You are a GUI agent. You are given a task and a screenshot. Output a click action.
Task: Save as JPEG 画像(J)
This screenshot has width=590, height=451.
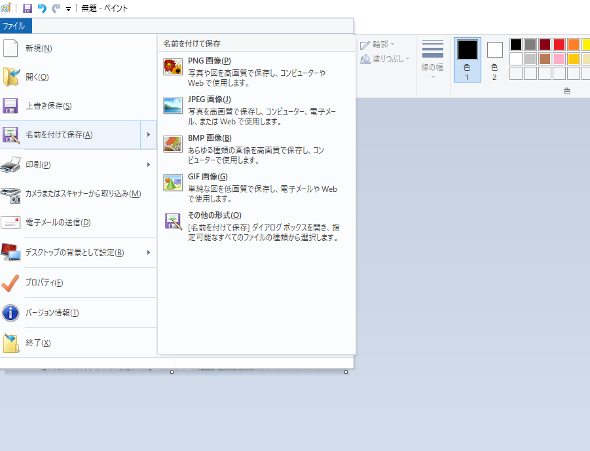pyautogui.click(x=257, y=110)
